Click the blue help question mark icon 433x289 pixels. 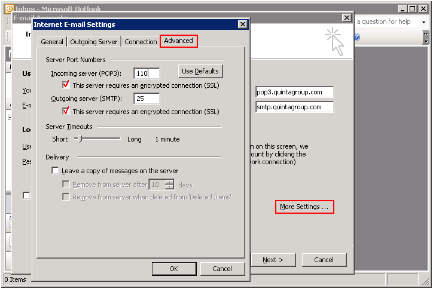pyautogui.click(x=356, y=37)
